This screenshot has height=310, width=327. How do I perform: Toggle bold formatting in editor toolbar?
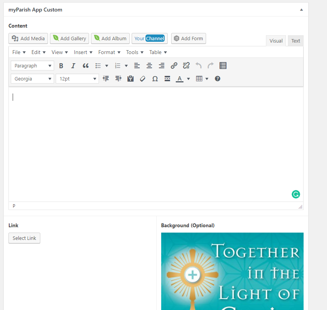tap(61, 66)
